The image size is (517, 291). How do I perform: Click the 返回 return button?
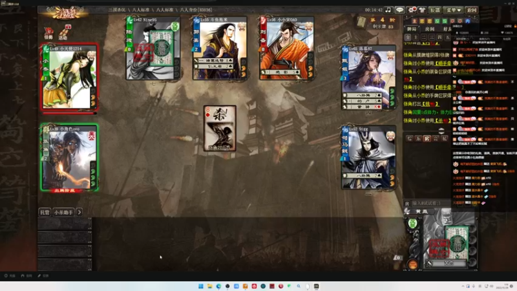472,10
